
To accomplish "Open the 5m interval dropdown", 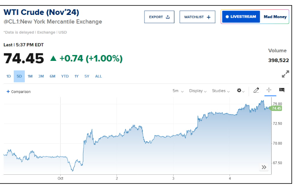I will (178, 91).
